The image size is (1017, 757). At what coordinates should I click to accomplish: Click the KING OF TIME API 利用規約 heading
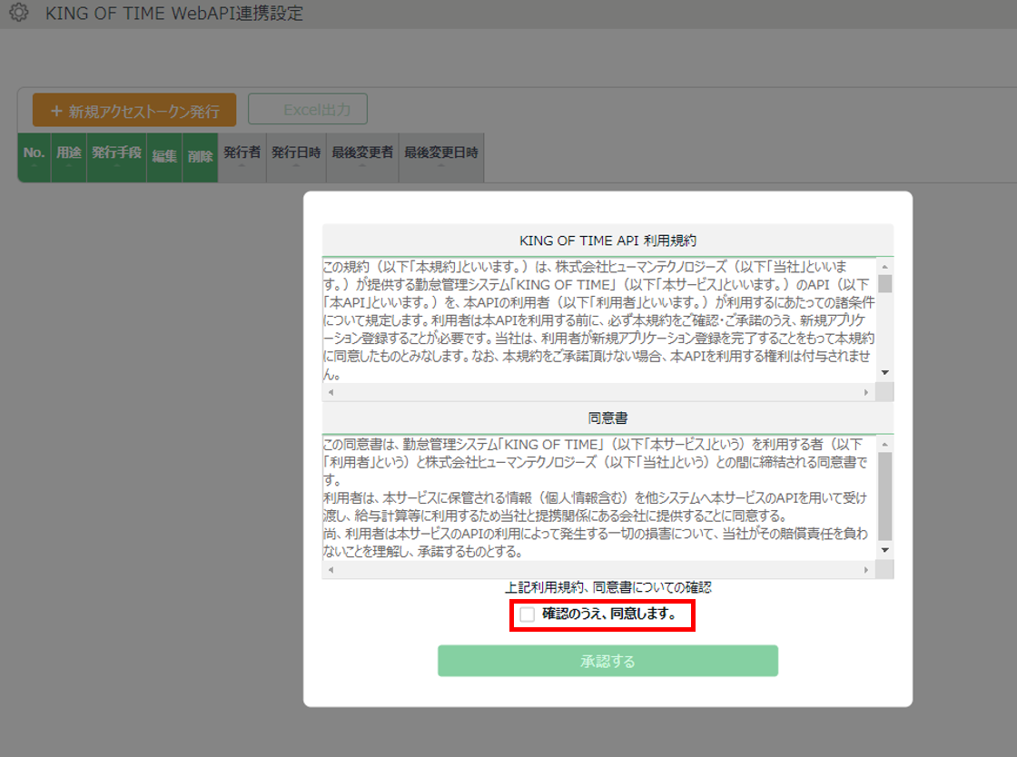[x=607, y=241]
